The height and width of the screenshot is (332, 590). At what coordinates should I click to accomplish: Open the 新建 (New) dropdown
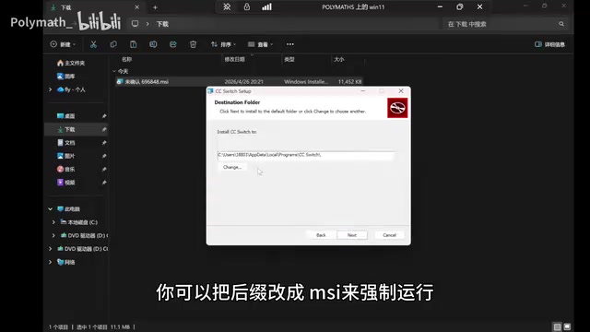(x=63, y=44)
